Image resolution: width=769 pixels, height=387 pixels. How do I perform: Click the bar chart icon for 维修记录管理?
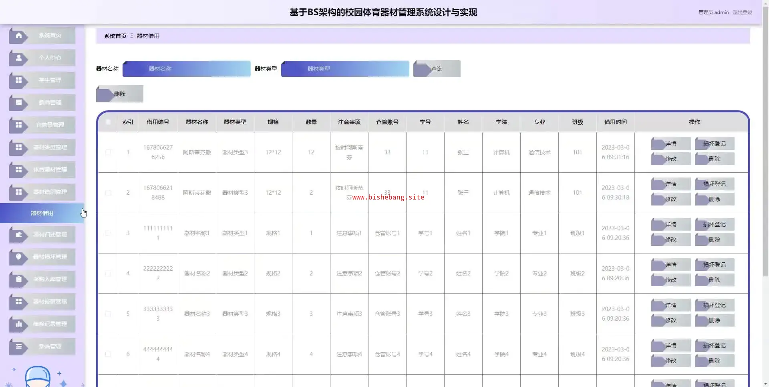[18, 324]
